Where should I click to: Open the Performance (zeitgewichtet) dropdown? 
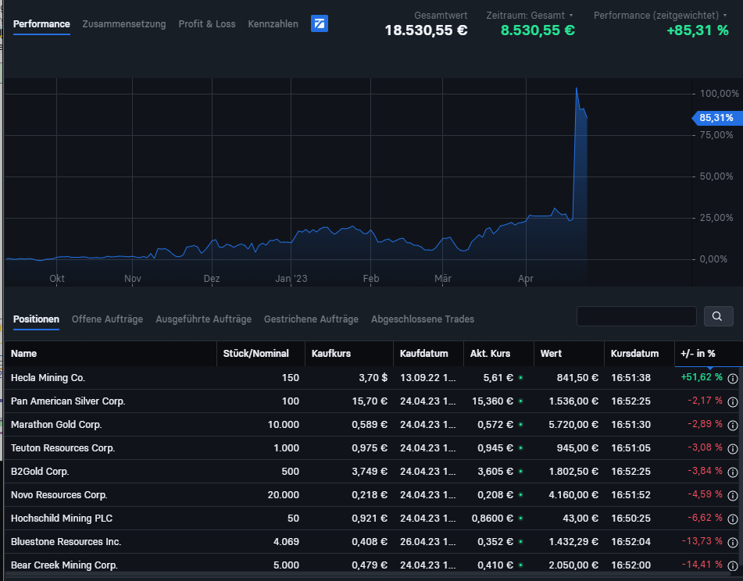[660, 16]
